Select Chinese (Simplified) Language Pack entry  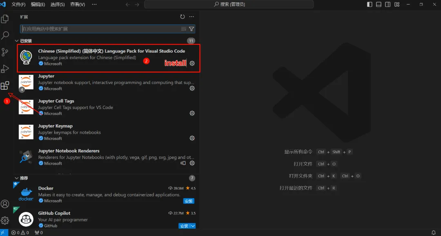[109, 58]
